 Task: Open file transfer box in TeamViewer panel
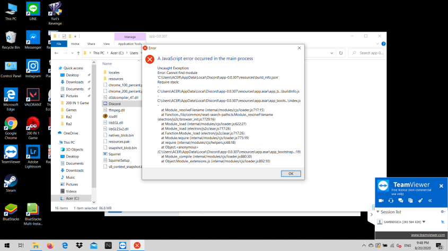tap(410, 201)
